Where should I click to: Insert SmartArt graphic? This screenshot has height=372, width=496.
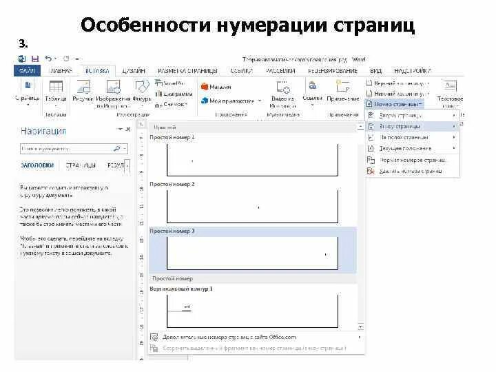pyautogui.click(x=170, y=83)
